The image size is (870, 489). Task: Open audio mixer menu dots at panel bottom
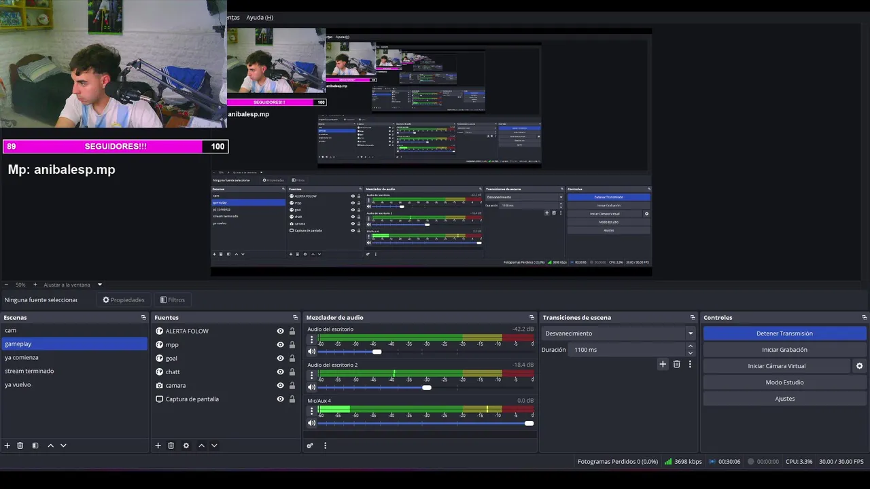point(325,446)
